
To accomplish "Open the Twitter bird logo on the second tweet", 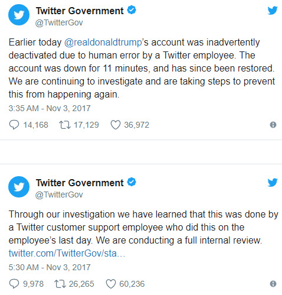I will coord(273,183).
